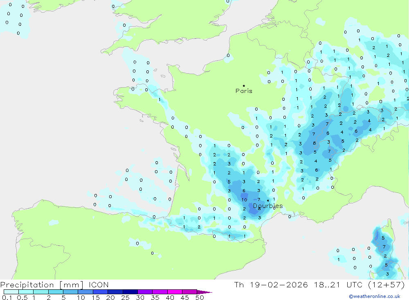Click the '10' value on map near Dourbies
This screenshot has width=409, height=300.
coord(244,200)
